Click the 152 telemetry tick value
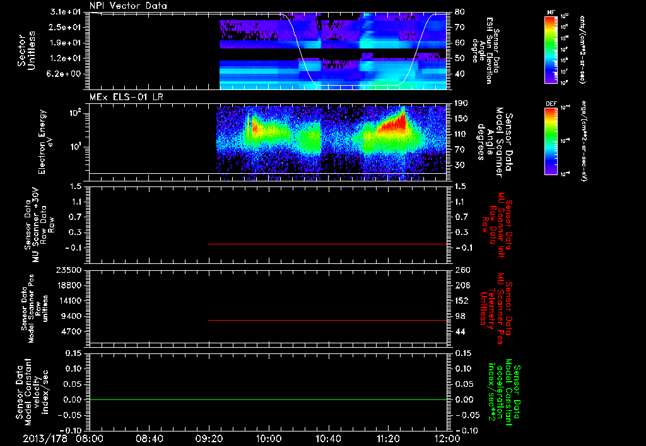This screenshot has height=446, width=646. pyautogui.click(x=462, y=300)
